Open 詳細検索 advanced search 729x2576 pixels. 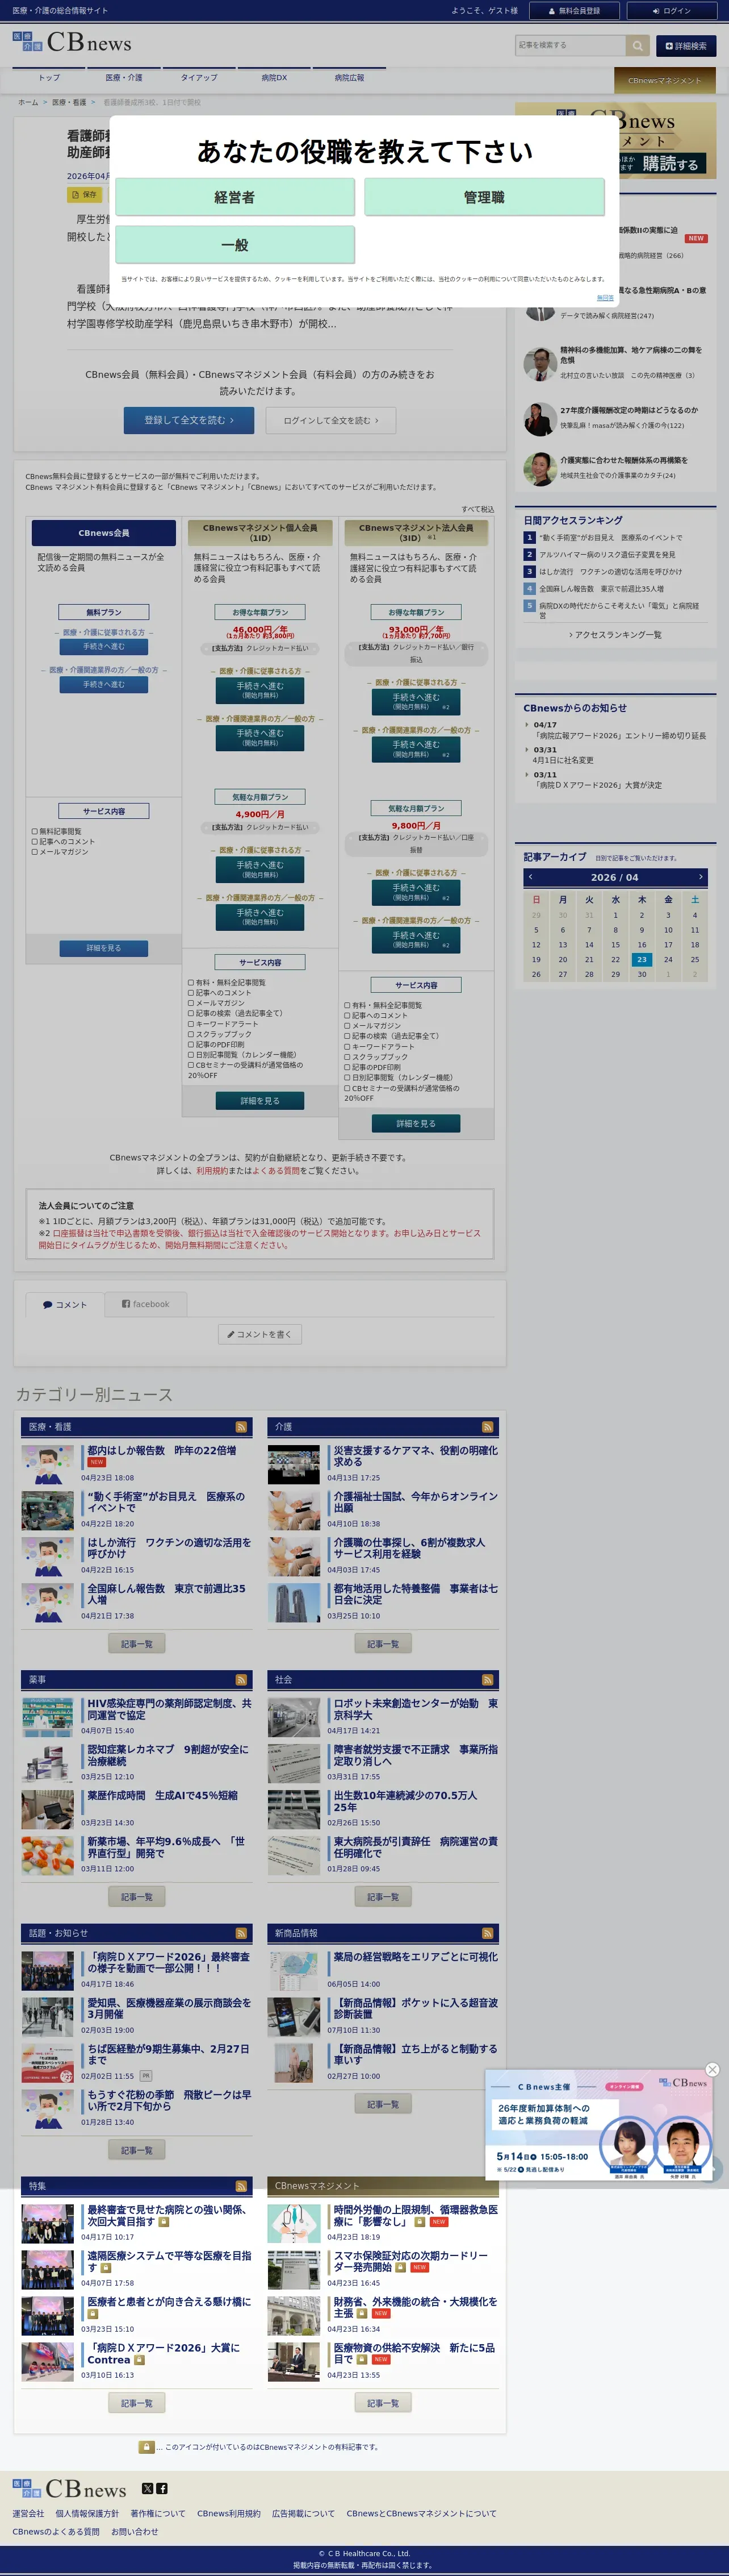click(686, 46)
